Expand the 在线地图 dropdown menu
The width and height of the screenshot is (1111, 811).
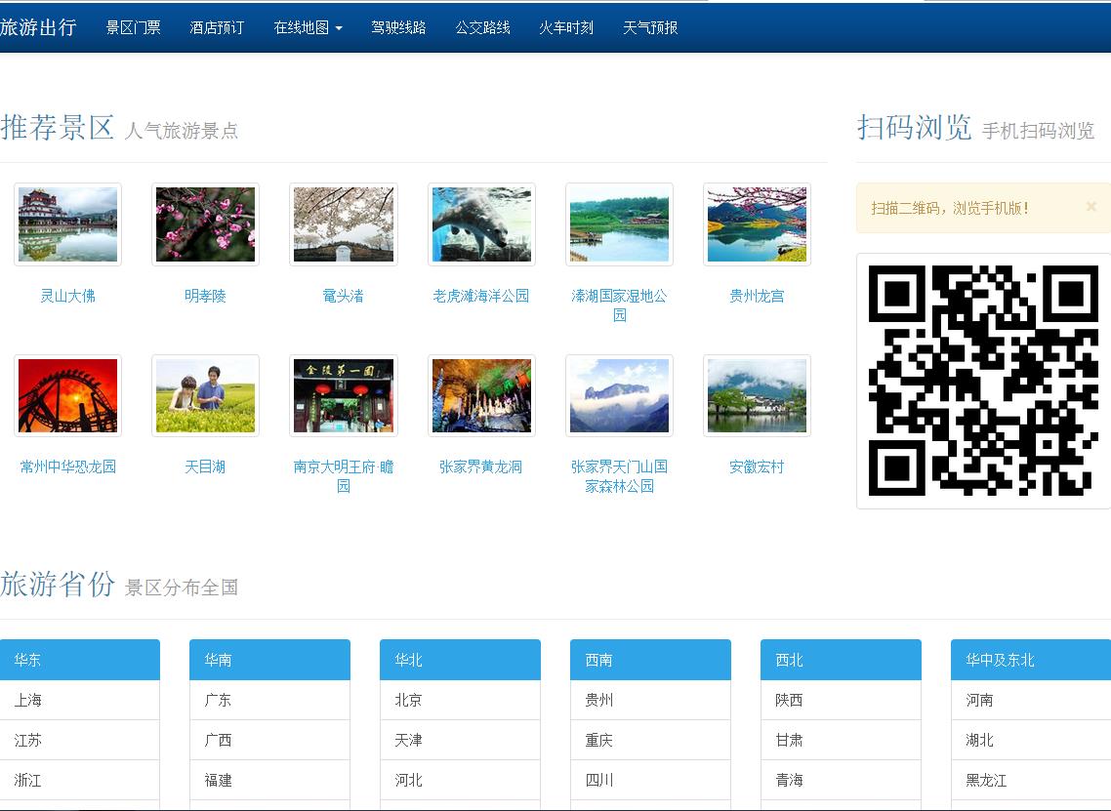309,27
